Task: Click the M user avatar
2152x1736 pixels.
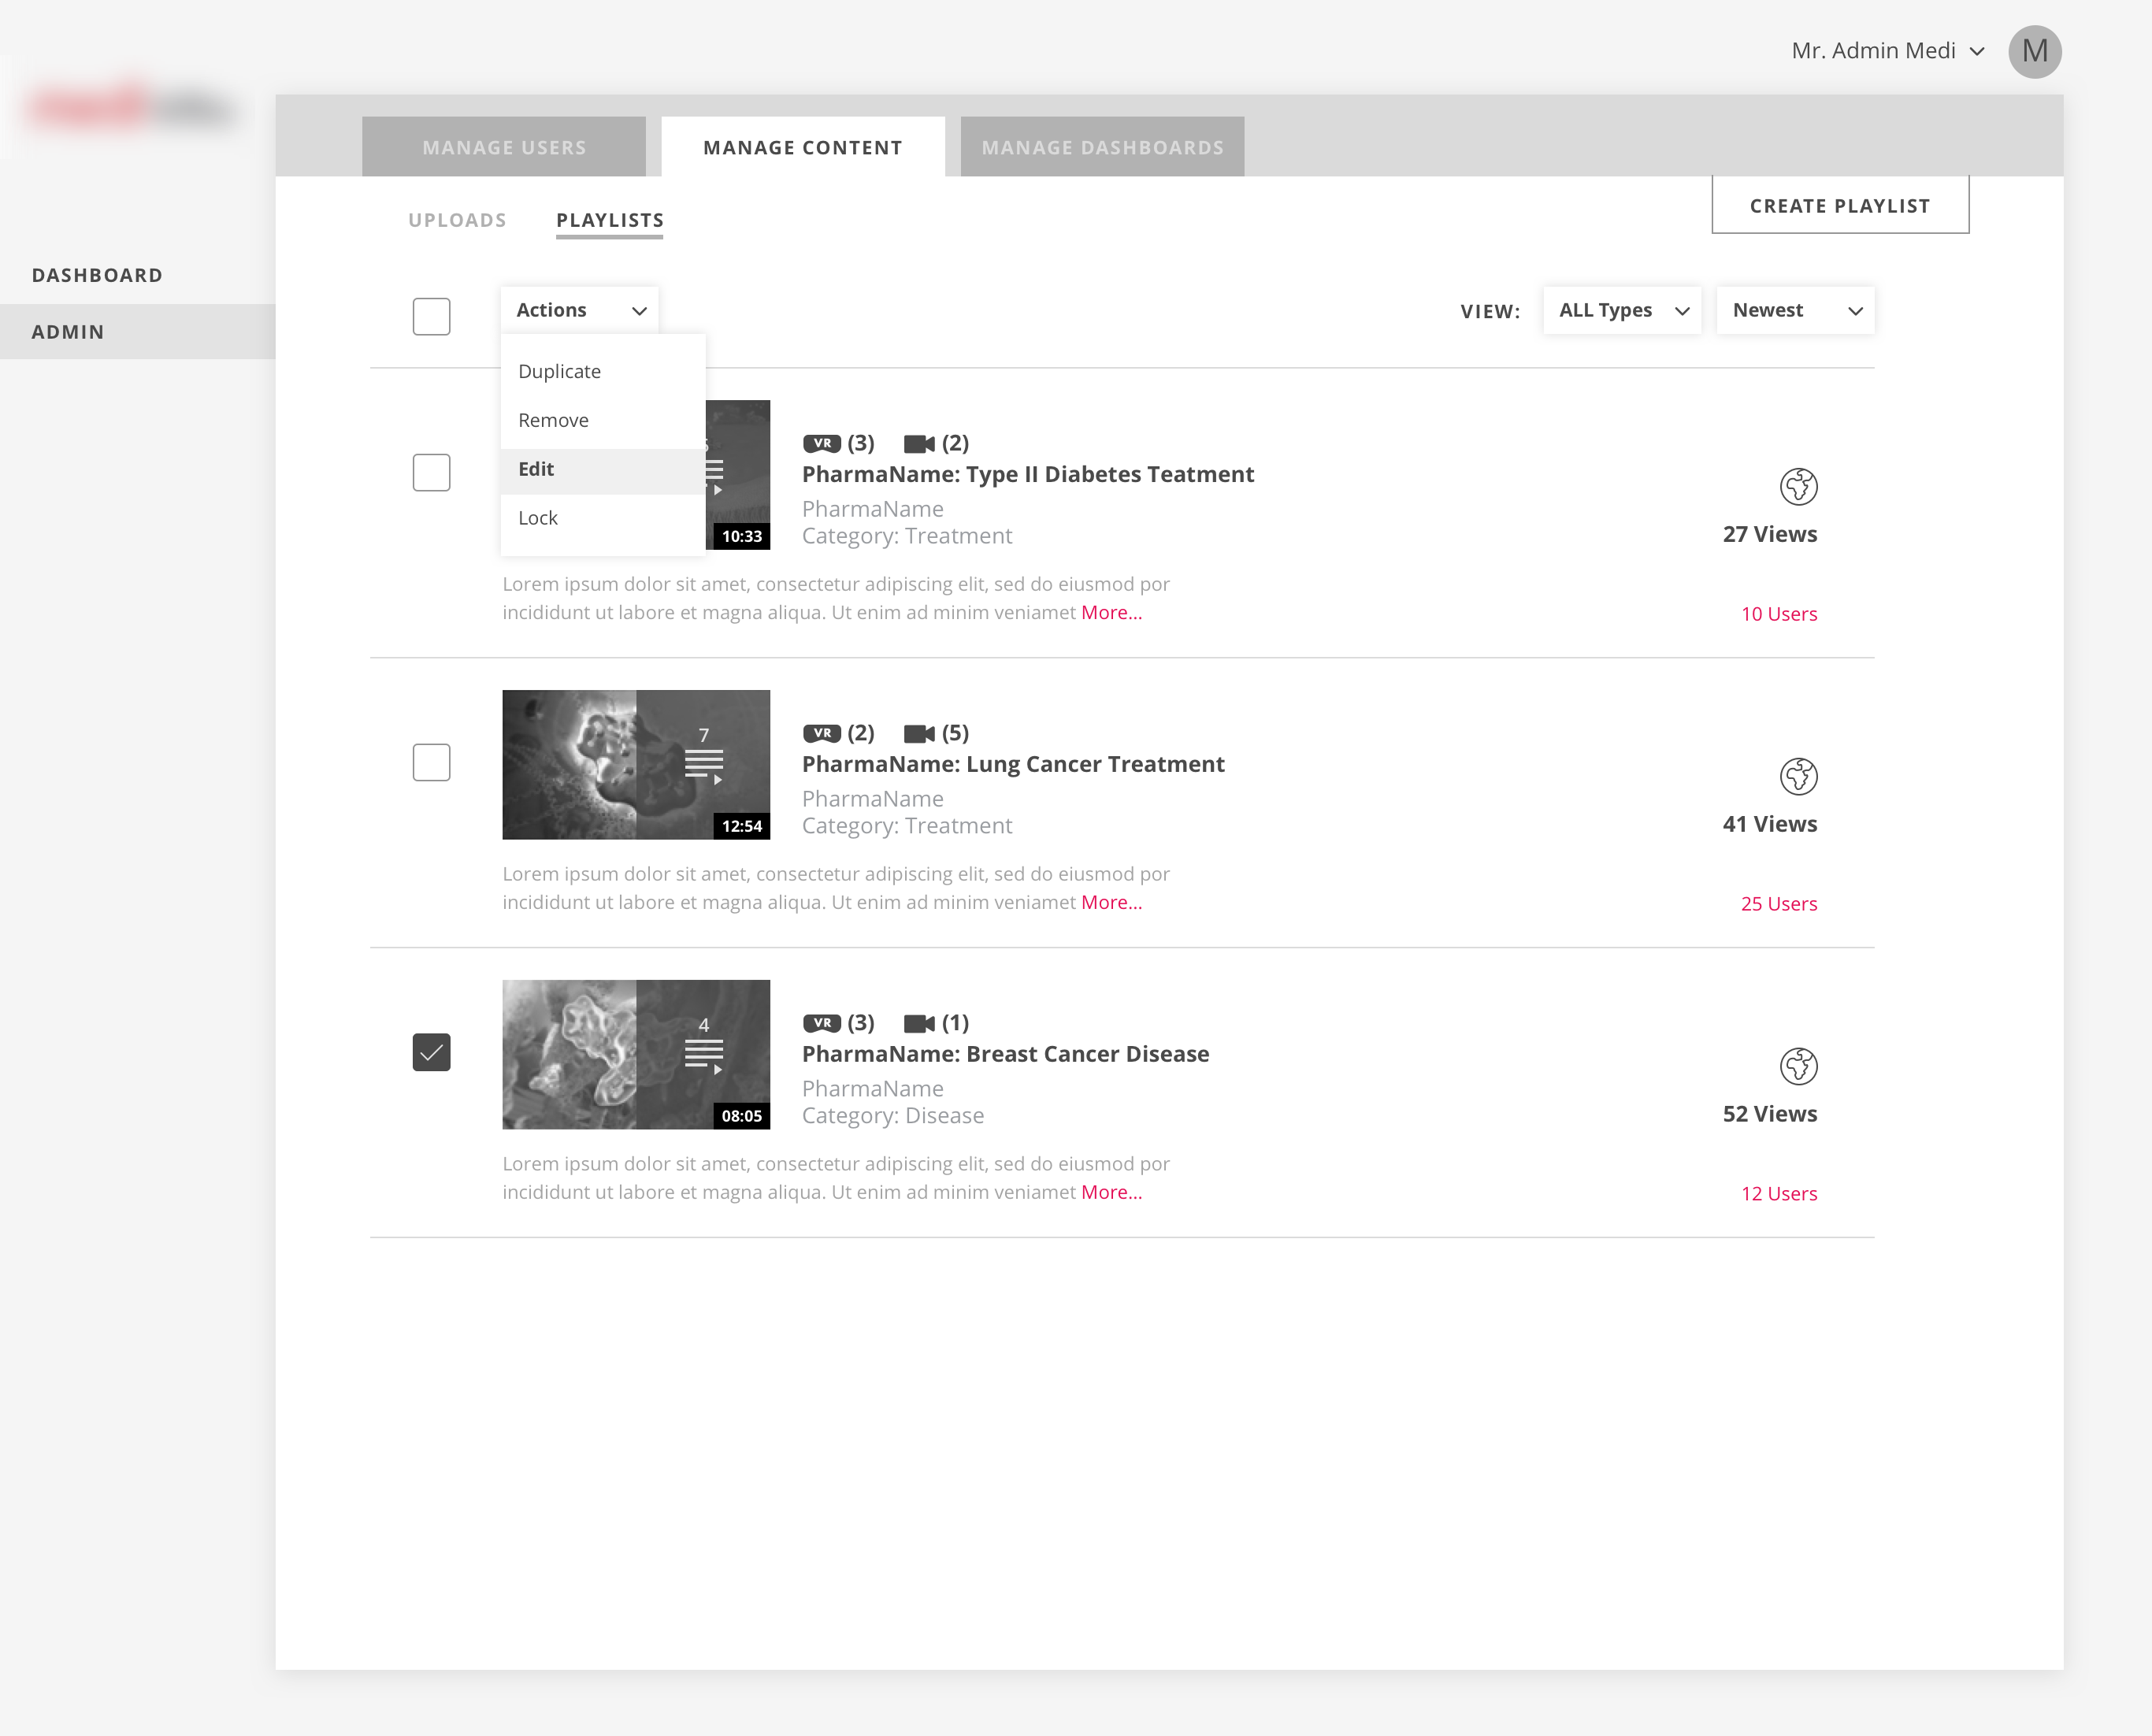Action: [2034, 51]
